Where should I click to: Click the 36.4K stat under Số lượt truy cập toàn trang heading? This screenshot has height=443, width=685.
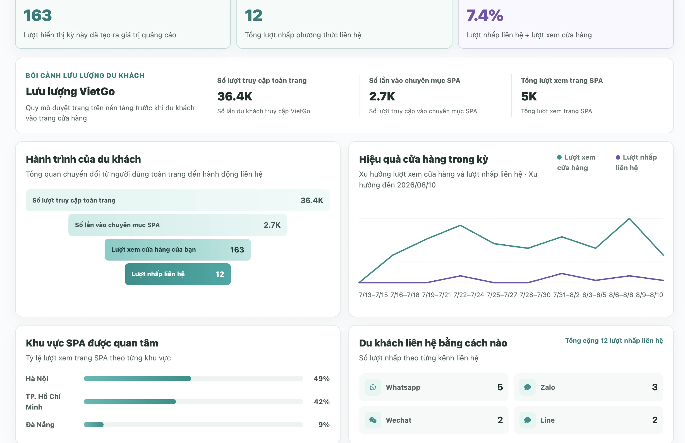tap(235, 96)
